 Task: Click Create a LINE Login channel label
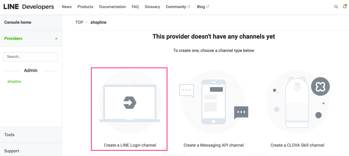(x=130, y=145)
